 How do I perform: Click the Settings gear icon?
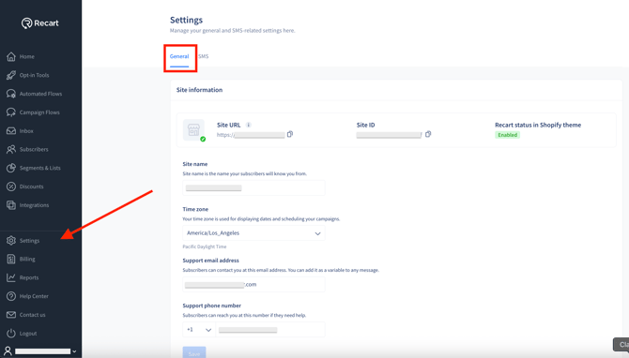pyautogui.click(x=11, y=240)
